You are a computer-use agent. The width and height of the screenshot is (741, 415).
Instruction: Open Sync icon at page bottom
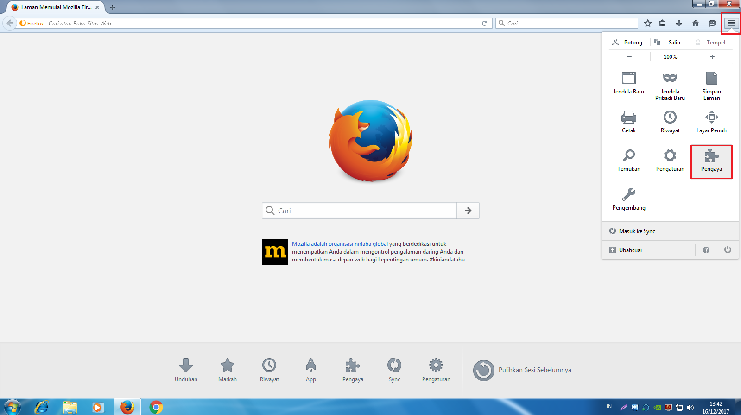point(394,370)
